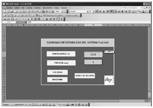Open the Courier font name dropdown

87,12
